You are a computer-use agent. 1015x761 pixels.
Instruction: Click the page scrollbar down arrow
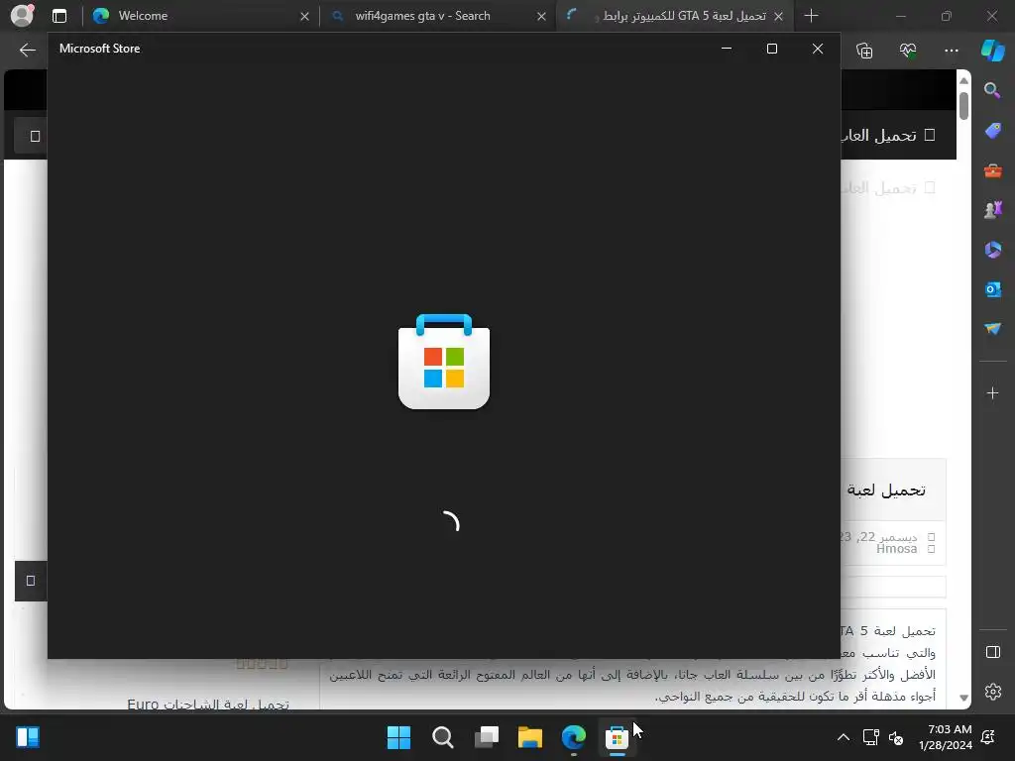pos(963,698)
